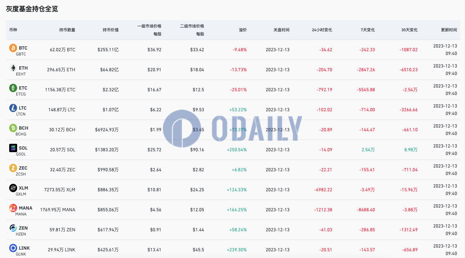Click the 62.02万 BTC holdings cell

(x=63, y=50)
